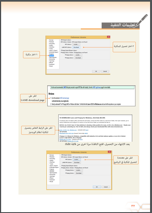The height and width of the screenshot is (213, 152).
Task: Click Cancel in the second Preferences dialog
Action: pyautogui.click(x=106, y=187)
